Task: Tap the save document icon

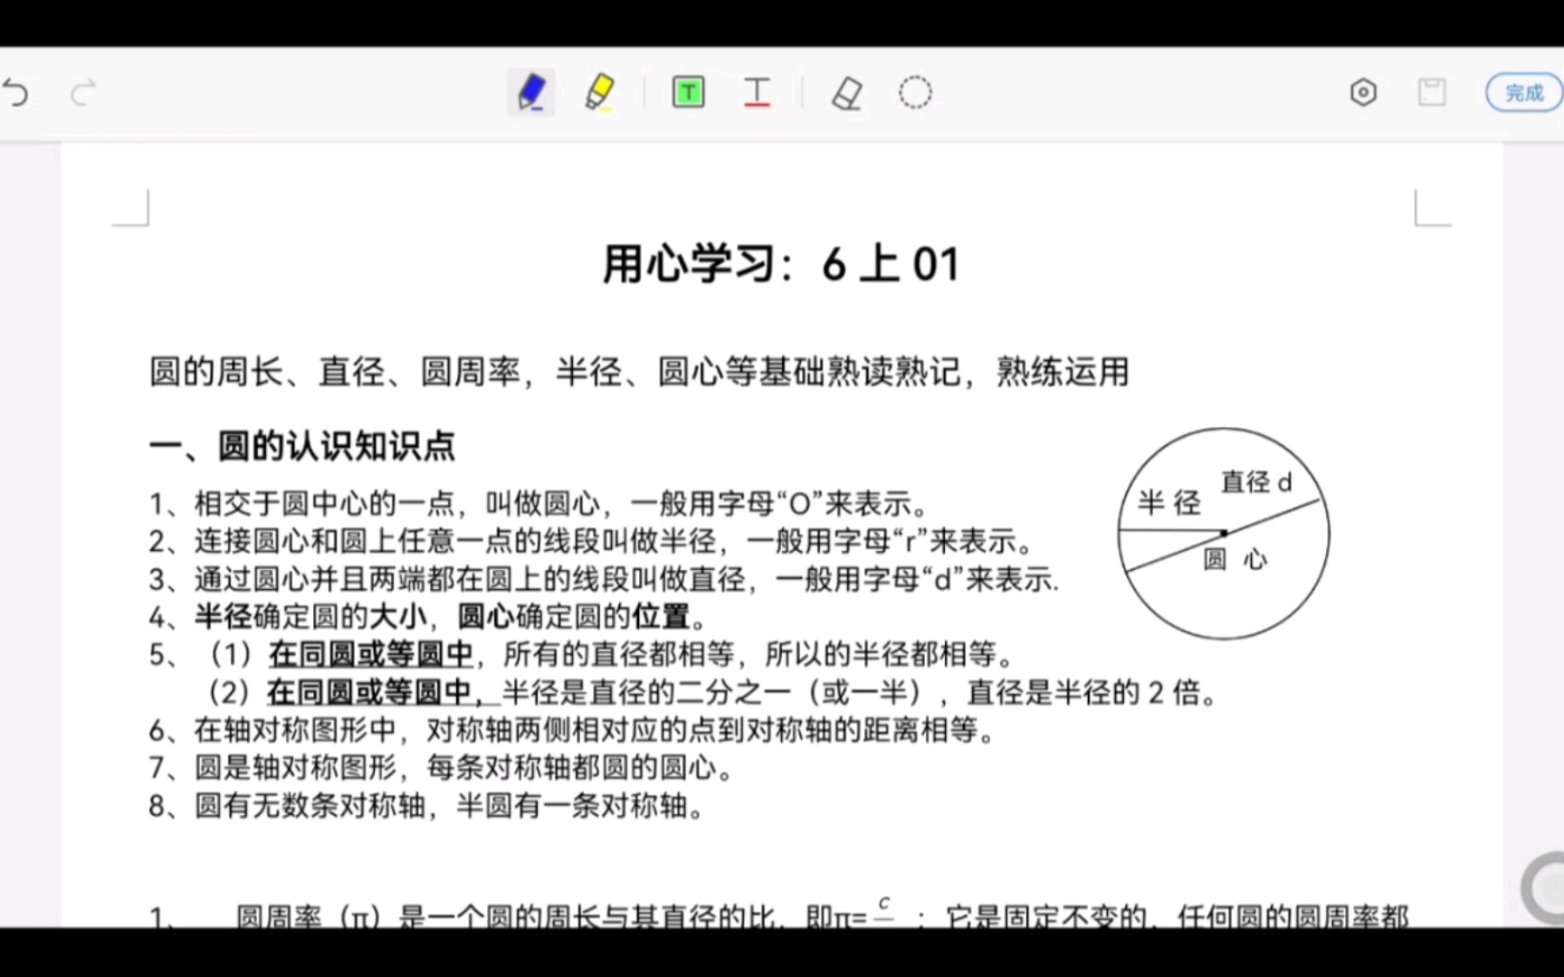Action: (1432, 92)
